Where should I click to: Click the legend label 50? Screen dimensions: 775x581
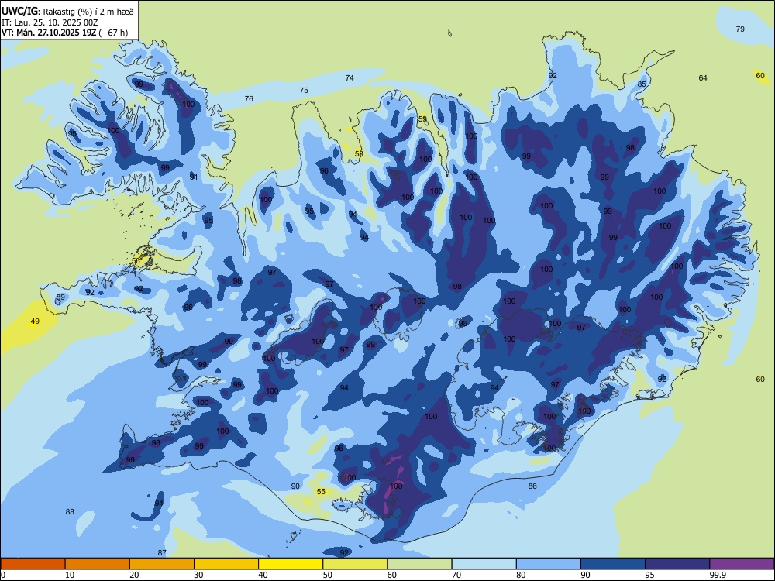[x=327, y=575]
